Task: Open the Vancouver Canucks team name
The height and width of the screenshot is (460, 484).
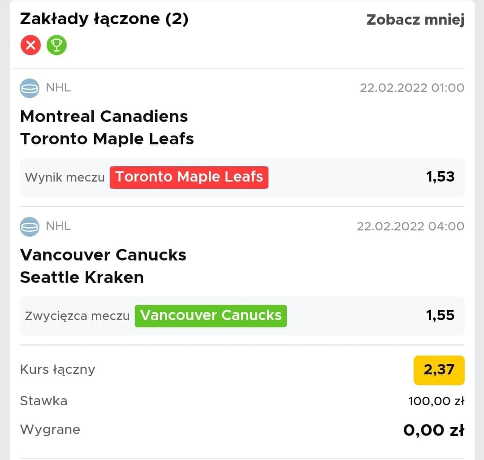Action: (103, 255)
